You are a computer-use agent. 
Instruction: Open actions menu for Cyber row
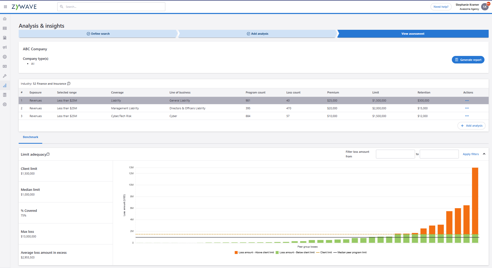click(x=467, y=116)
